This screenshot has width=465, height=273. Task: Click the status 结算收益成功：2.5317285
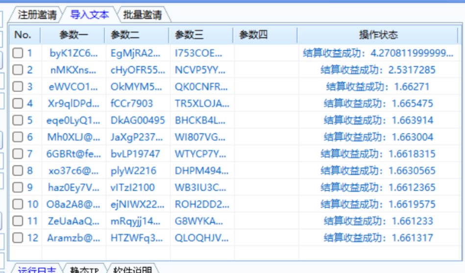[x=378, y=70]
